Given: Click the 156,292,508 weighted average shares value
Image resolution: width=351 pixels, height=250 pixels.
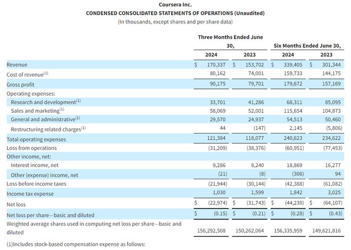Looking at the screenshot, I should [x=212, y=232].
